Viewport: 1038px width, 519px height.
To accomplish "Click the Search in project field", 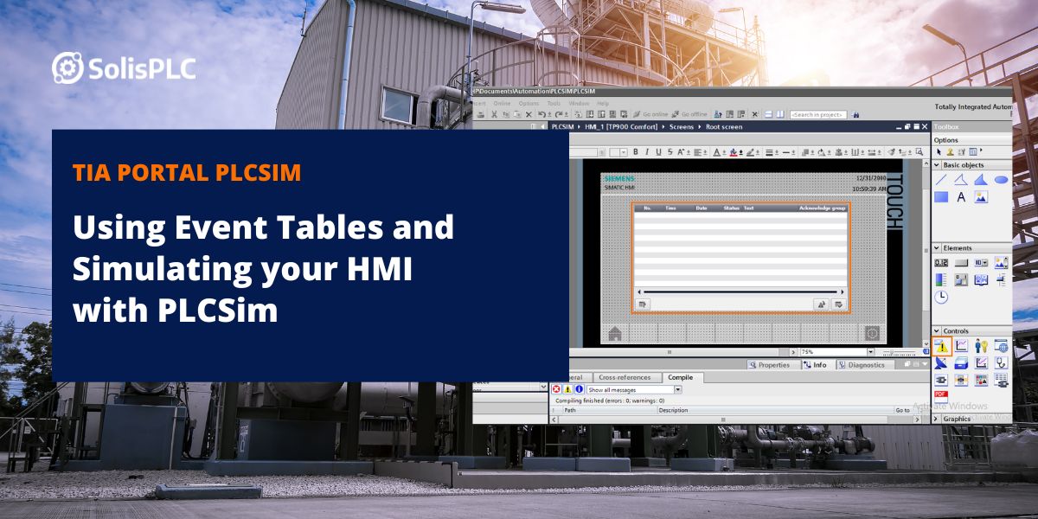I will (x=817, y=114).
